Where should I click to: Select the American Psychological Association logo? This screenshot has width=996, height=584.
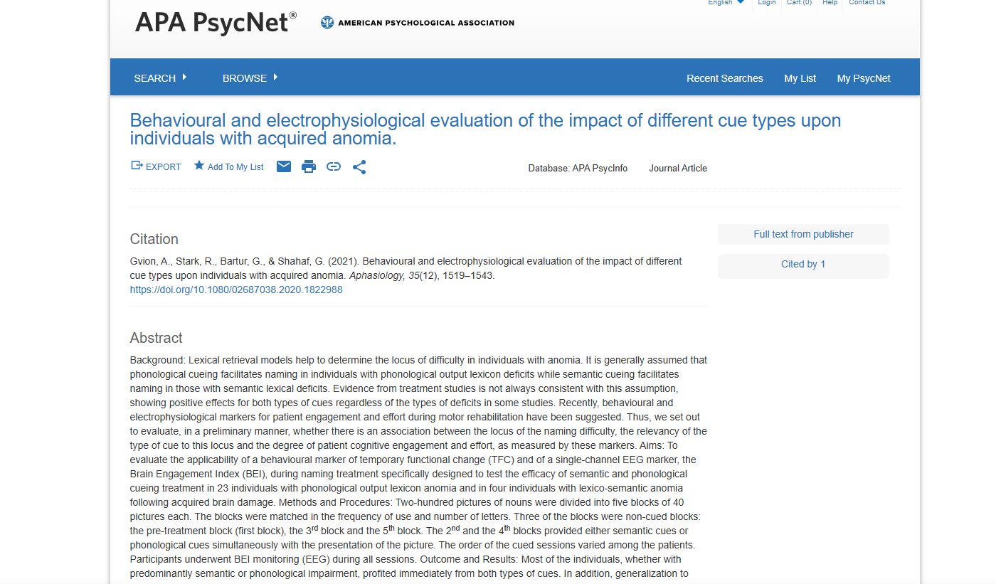point(417,22)
